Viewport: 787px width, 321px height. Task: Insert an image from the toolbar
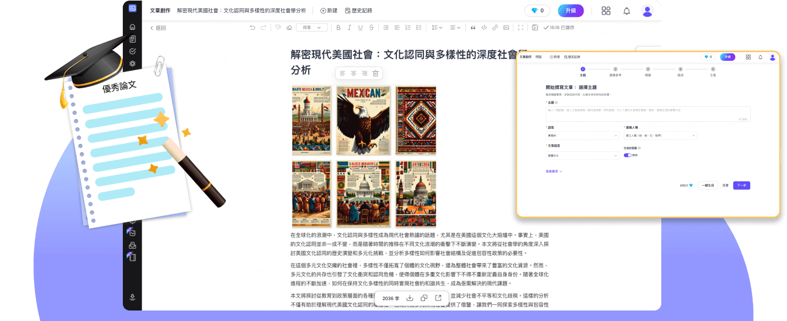coord(506,27)
